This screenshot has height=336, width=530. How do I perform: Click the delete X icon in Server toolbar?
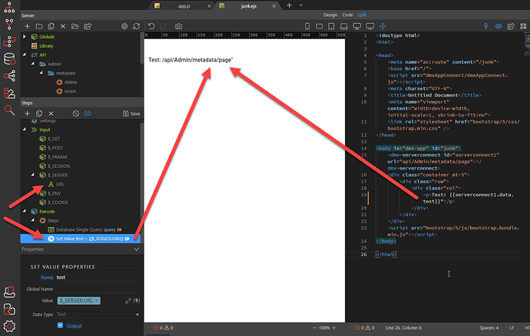click(x=63, y=26)
